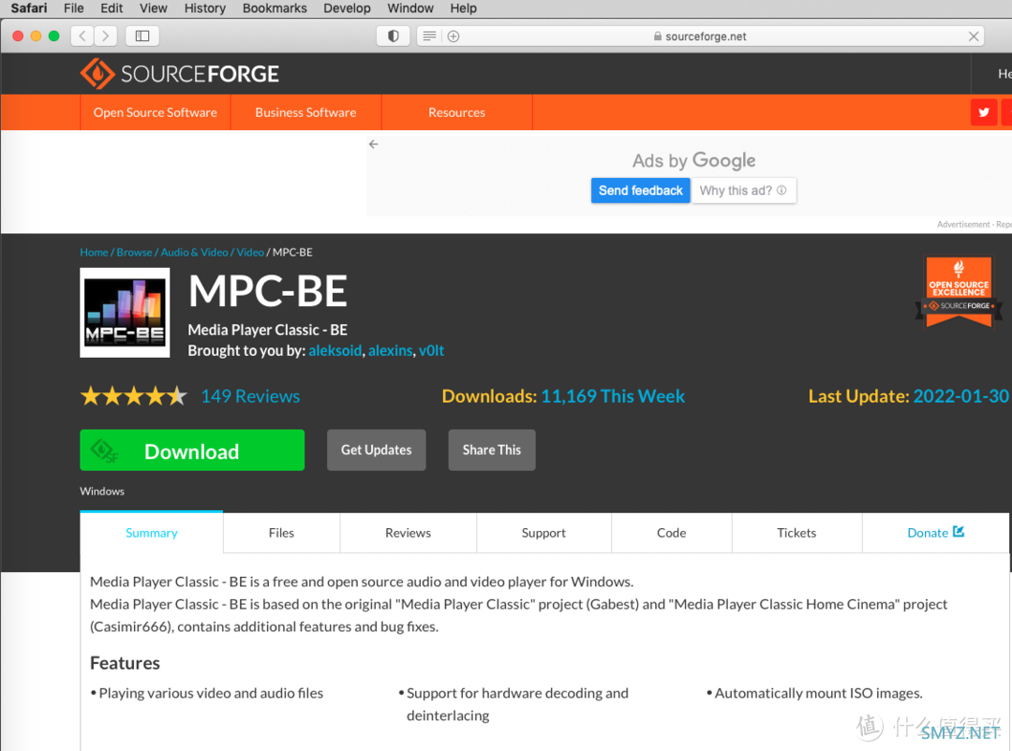Click the Open Source Excellence badge
Screen dimensions: 1012x751
coord(959,291)
